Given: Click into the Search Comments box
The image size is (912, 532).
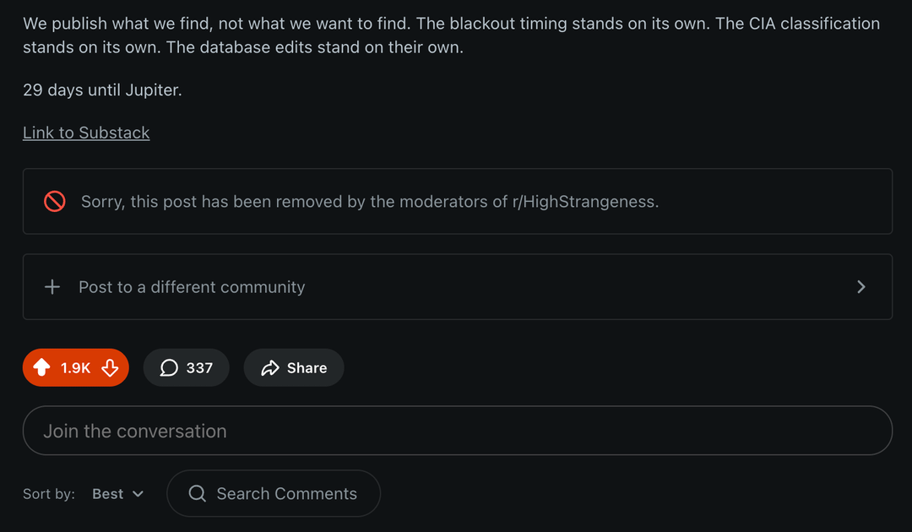Looking at the screenshot, I should [x=286, y=493].
